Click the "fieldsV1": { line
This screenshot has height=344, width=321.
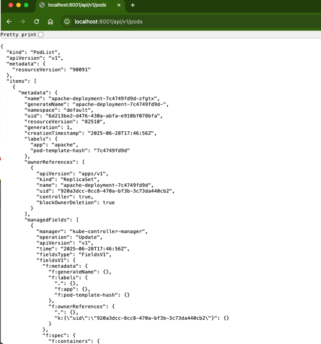[56, 260]
